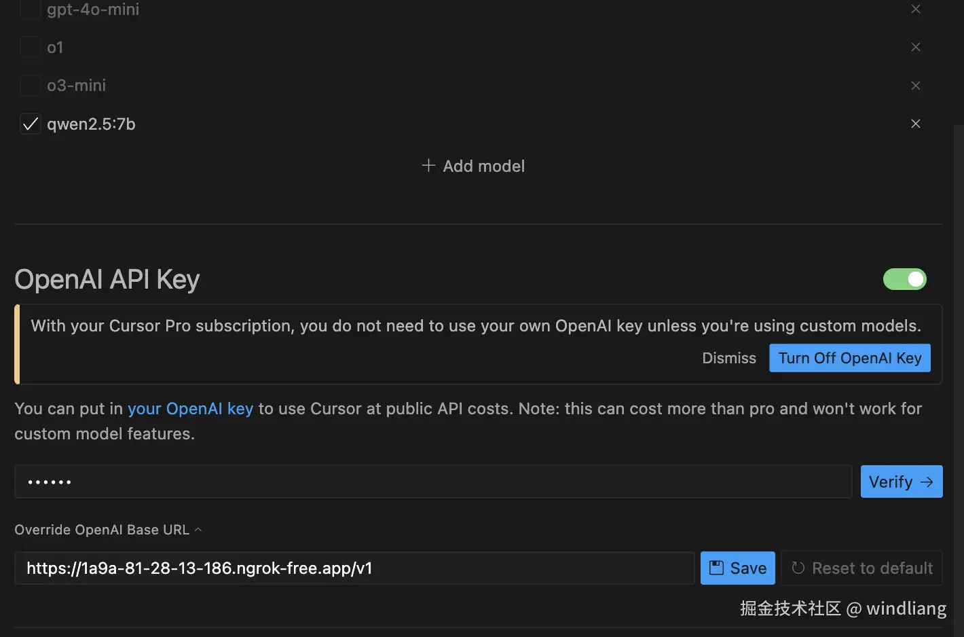Remove o3-mini using its X icon
Screen dimensions: 964x637
tap(916, 86)
